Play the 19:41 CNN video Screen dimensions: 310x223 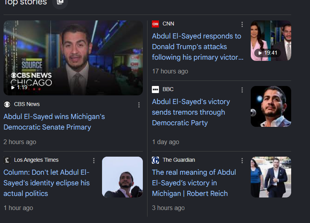point(268,53)
